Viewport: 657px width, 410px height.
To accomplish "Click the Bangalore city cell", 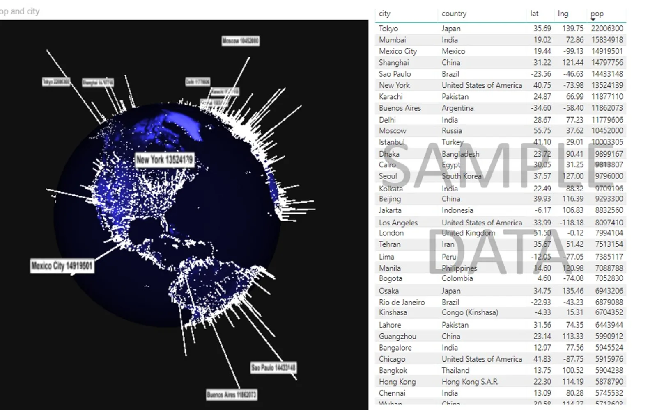I will (x=395, y=348).
